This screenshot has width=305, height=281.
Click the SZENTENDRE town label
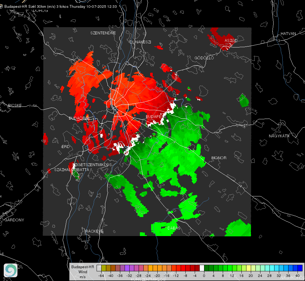pos(103,33)
